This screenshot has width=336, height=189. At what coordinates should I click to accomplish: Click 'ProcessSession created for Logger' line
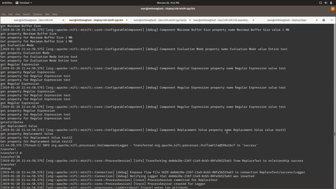pos(103,184)
